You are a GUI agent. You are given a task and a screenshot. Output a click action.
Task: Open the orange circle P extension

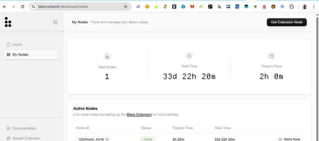(x=147, y=7)
